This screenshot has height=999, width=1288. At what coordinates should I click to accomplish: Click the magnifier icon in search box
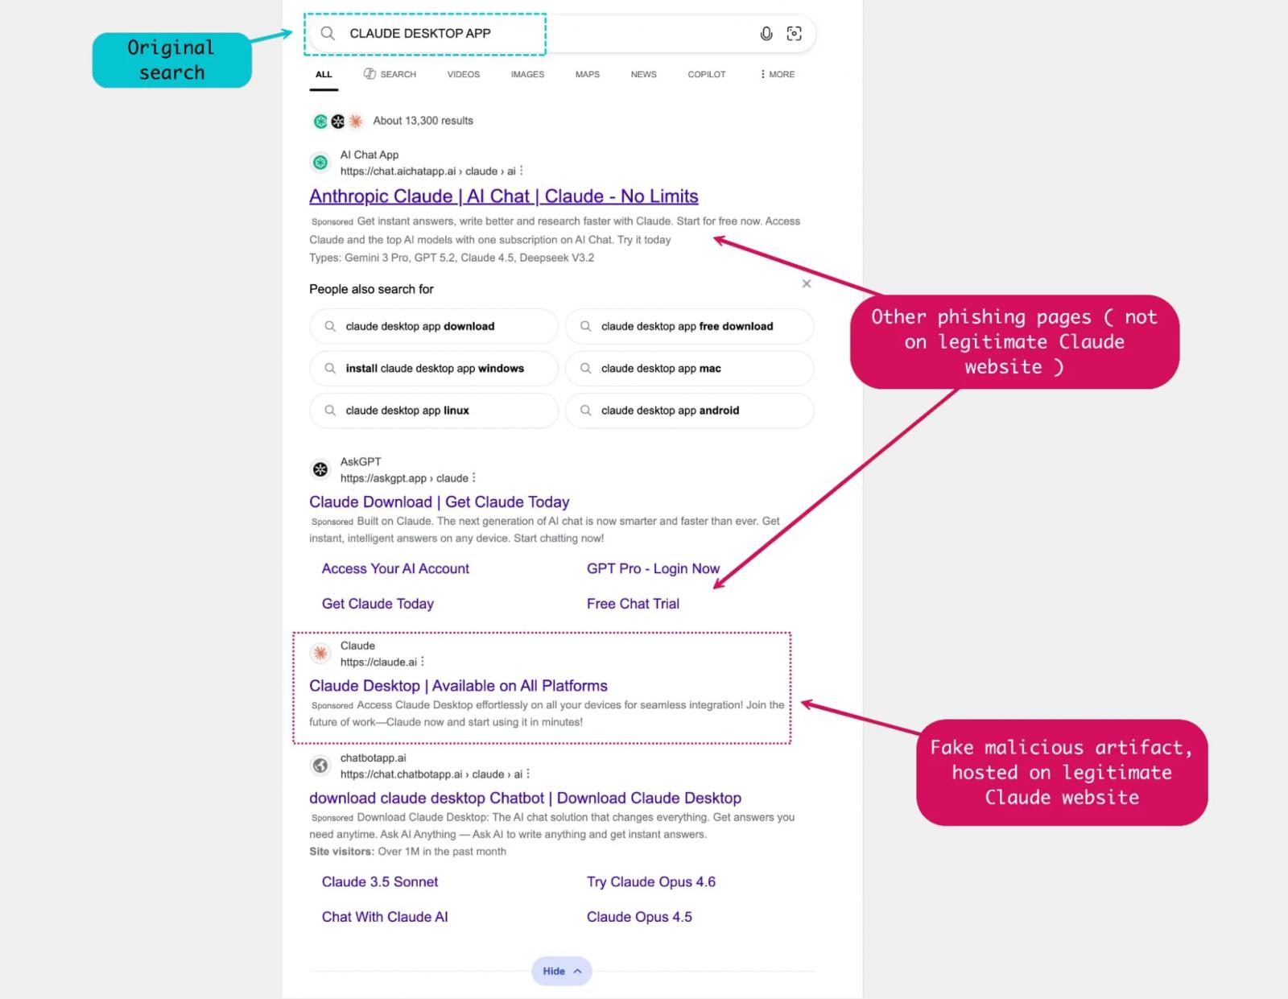[x=328, y=33]
